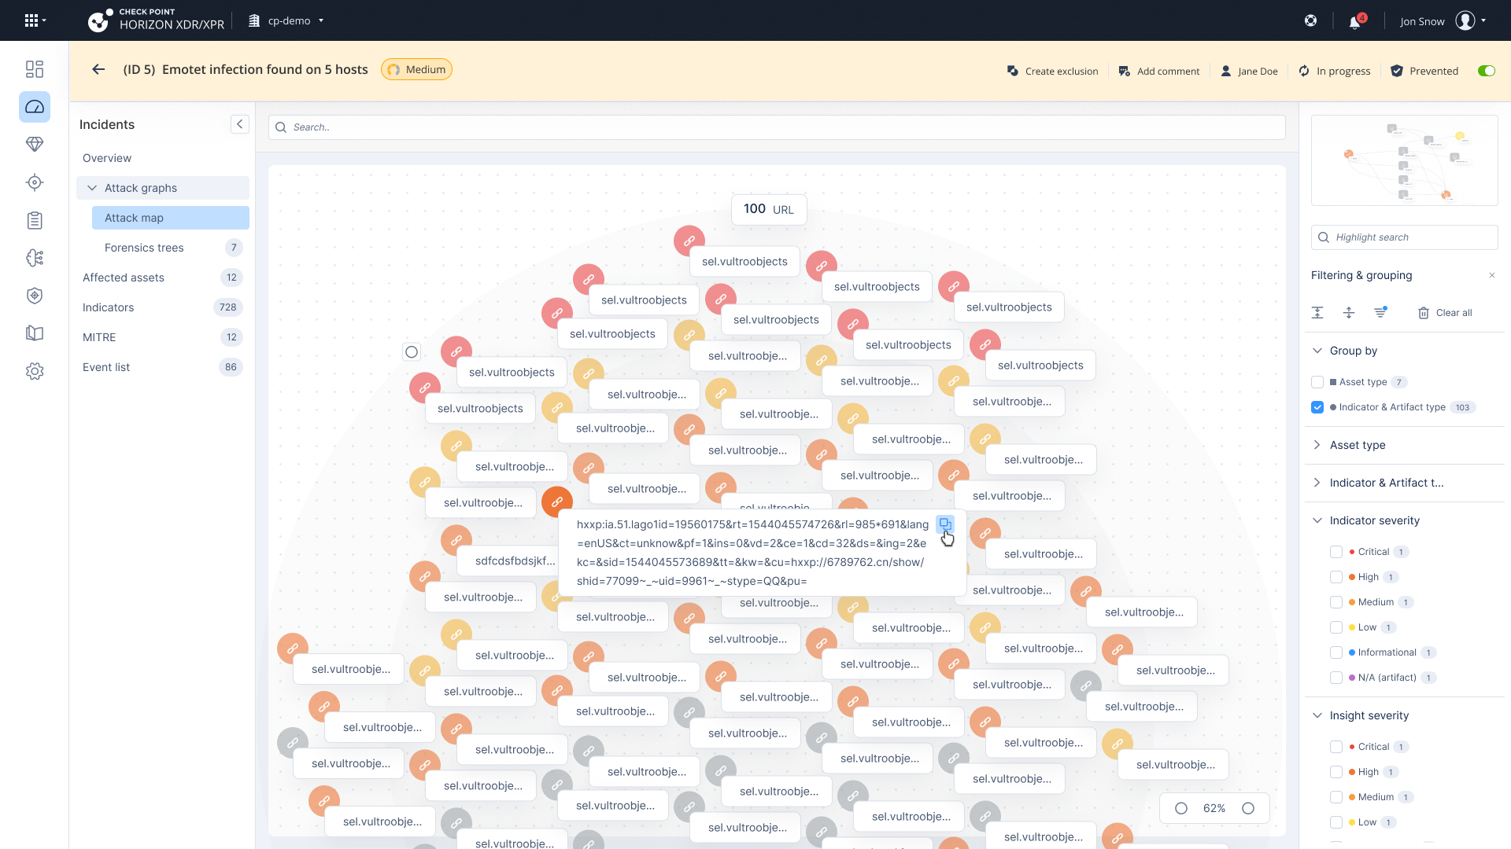Click the back arrow beside incident title

pos(98,69)
